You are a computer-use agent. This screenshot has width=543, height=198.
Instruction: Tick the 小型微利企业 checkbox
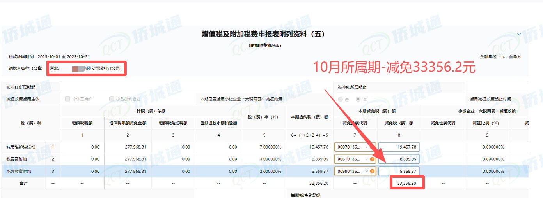click(x=112, y=99)
